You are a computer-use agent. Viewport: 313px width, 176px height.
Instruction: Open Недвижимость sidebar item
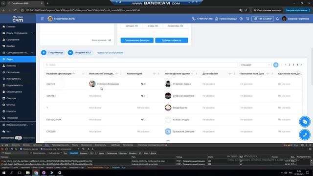coord(14,85)
